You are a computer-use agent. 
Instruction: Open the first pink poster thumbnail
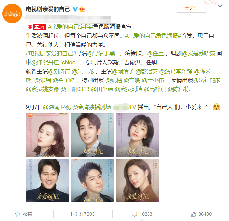coord(48,135)
